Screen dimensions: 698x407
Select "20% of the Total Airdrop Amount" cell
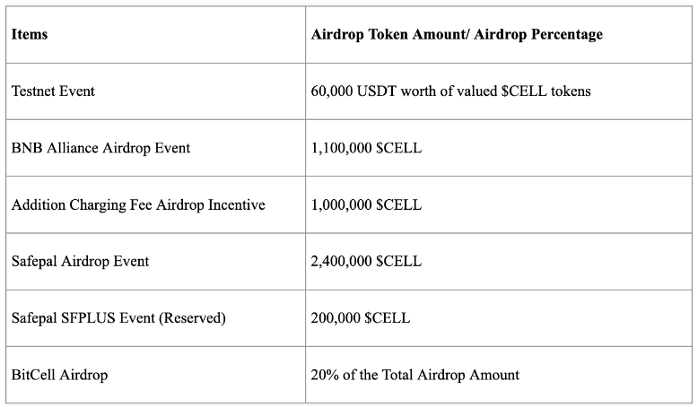coord(499,375)
